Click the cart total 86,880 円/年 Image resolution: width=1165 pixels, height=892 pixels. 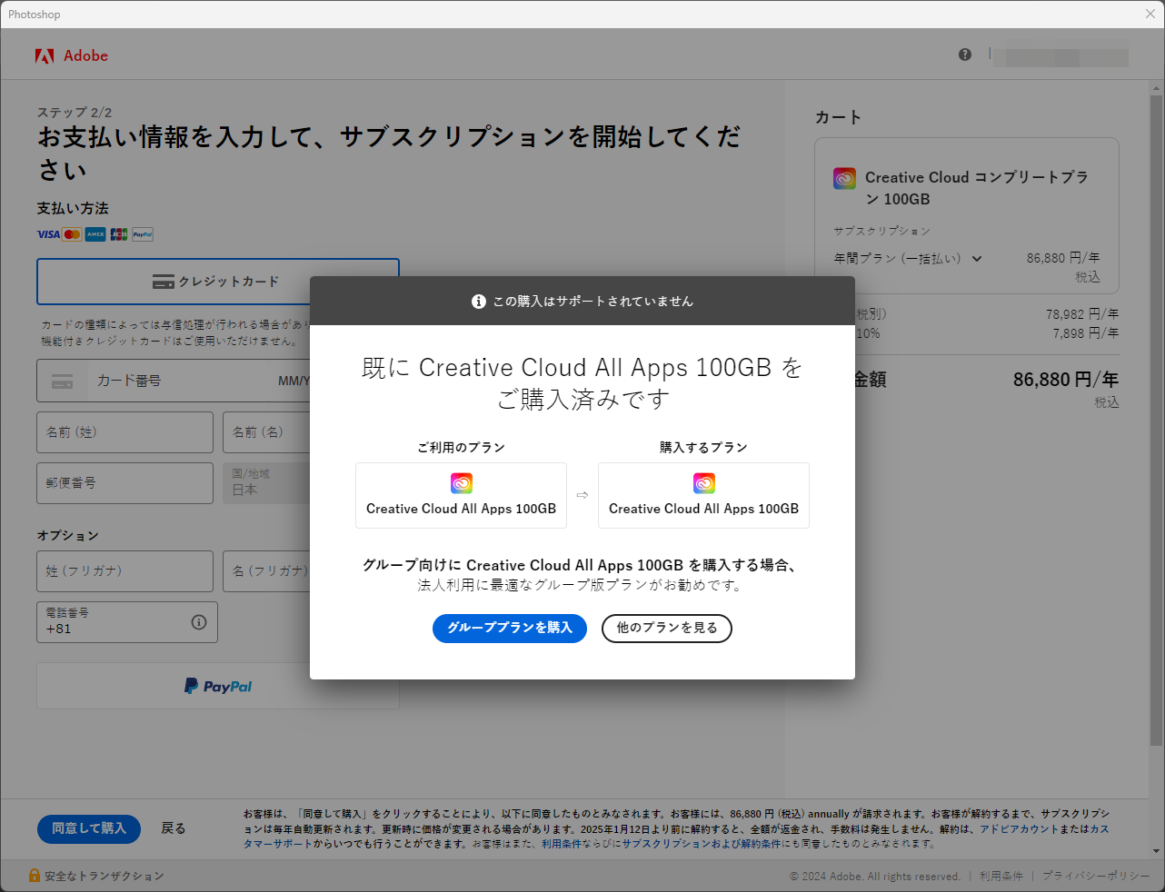coord(1066,380)
